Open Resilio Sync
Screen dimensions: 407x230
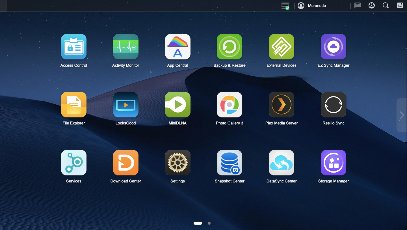point(334,105)
